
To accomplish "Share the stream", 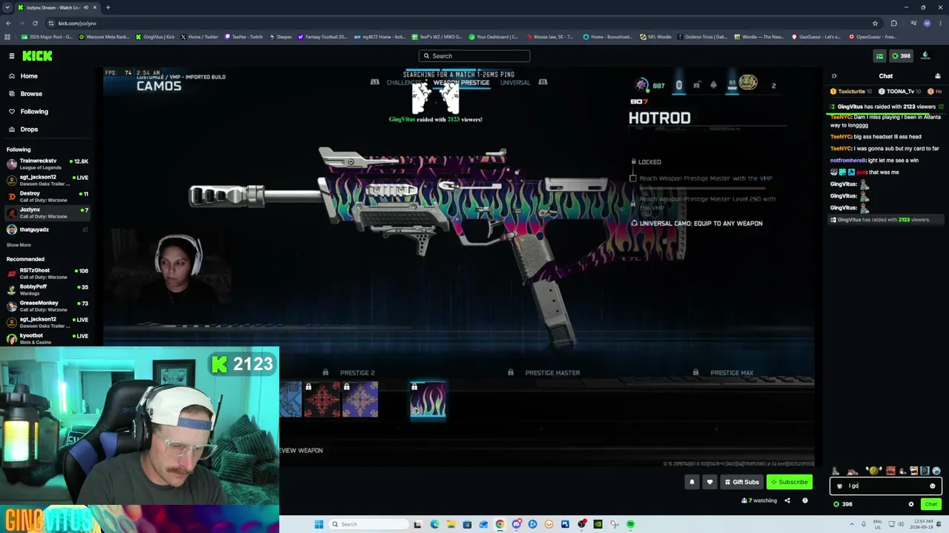I will pos(787,501).
